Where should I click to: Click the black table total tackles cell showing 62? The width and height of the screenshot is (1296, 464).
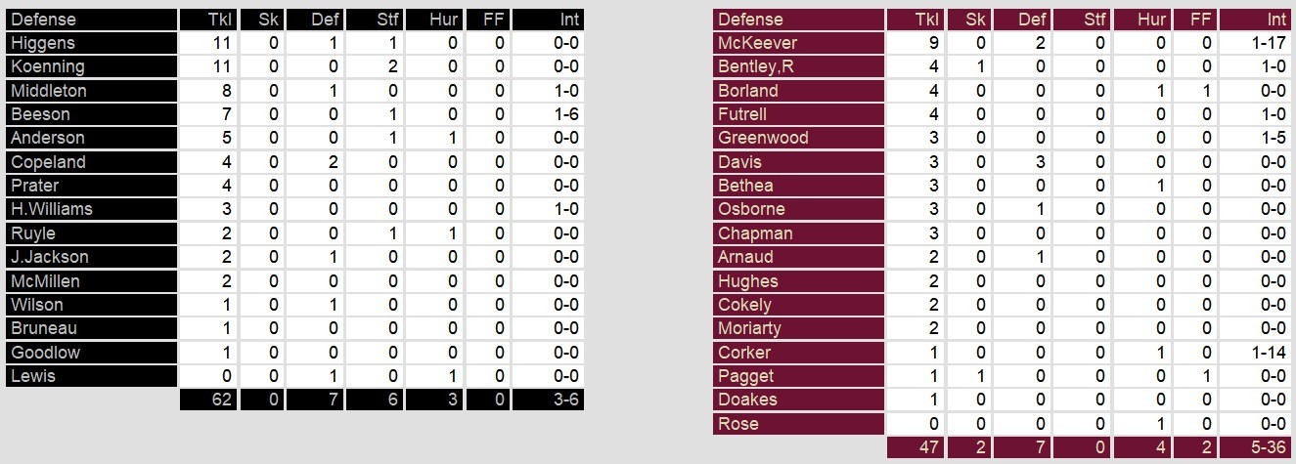point(207,400)
